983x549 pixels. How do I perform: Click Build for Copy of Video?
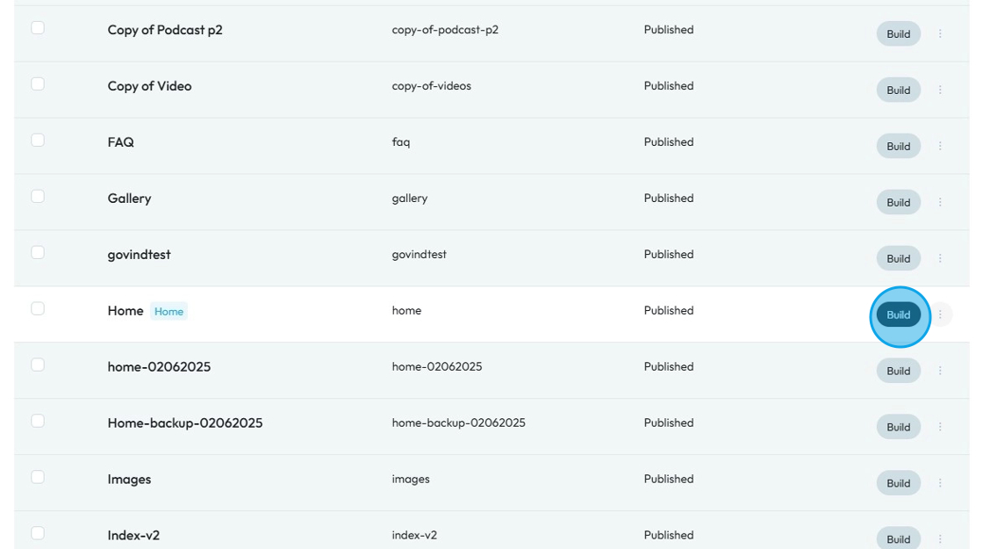pos(898,90)
